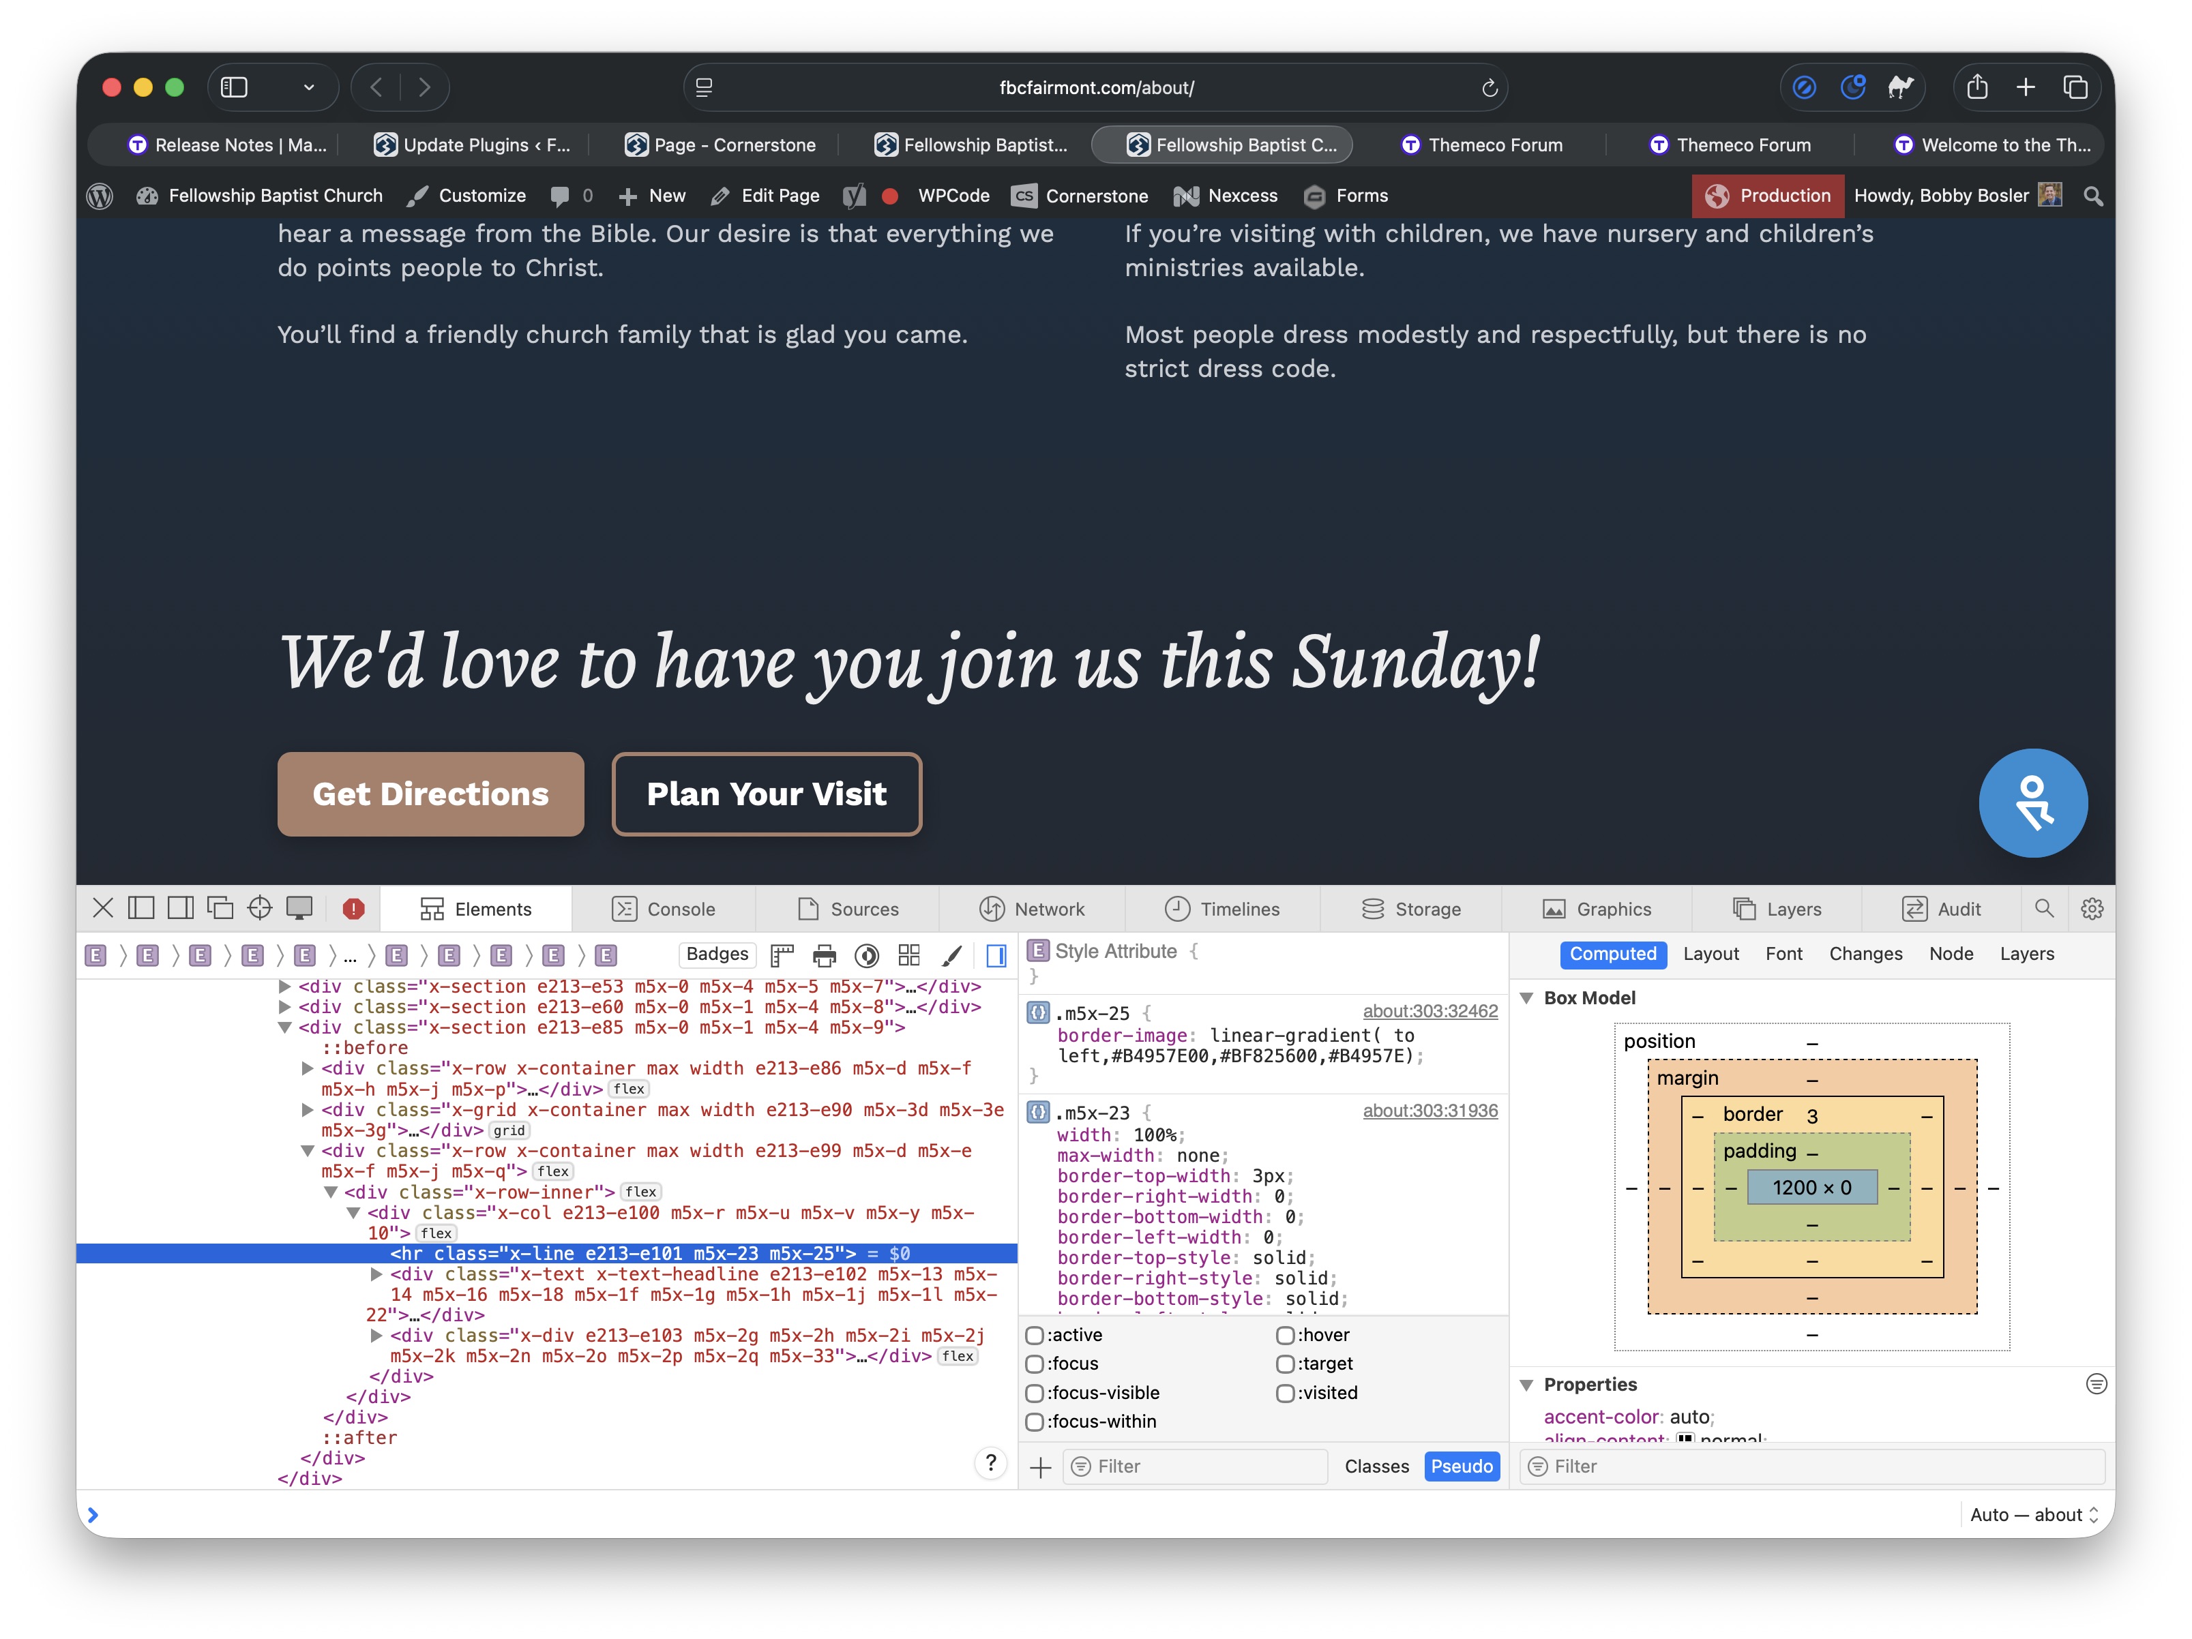2192x1639 pixels.
Task: Expand the x-text-headline e213-e102 div node
Action: click(x=376, y=1274)
